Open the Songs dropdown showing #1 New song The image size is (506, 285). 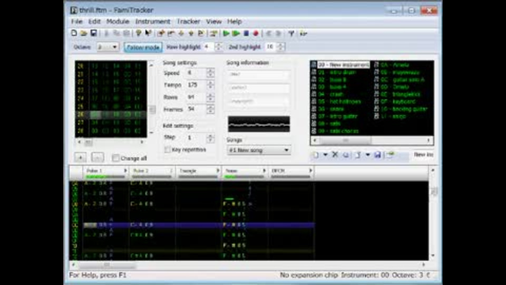pos(258,150)
